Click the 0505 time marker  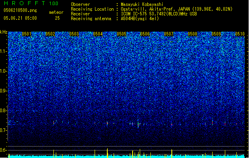click(x=122, y=34)
